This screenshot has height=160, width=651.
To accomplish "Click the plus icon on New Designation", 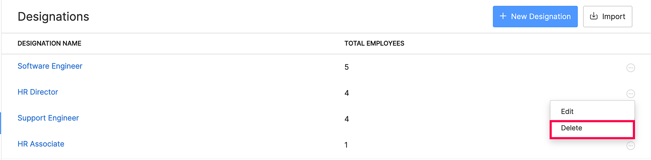I will [x=503, y=16].
